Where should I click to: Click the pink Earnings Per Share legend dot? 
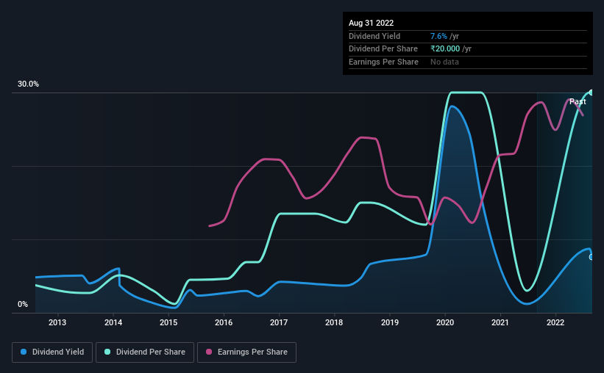209,352
